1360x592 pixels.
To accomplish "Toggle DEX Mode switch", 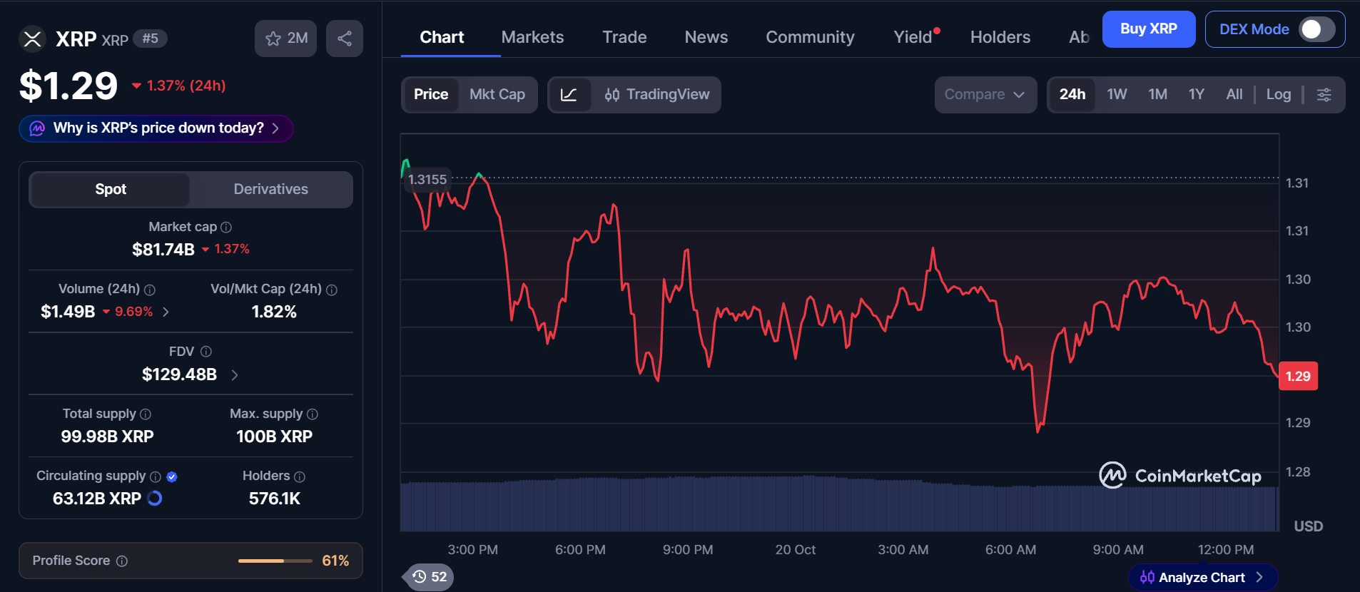I will coord(1316,29).
